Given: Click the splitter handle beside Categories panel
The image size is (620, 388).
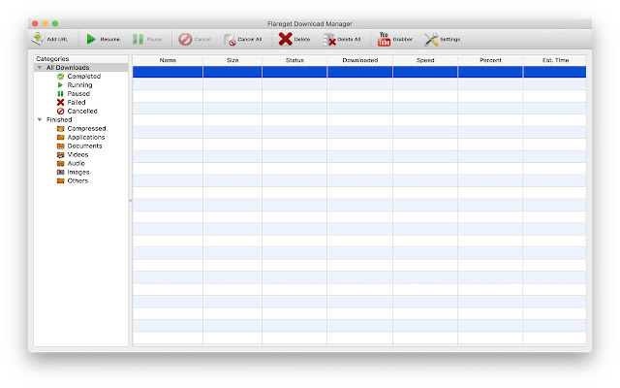Looking at the screenshot, I should tap(130, 201).
